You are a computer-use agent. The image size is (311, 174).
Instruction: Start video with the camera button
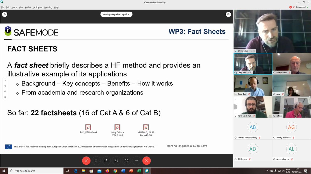[96, 161]
